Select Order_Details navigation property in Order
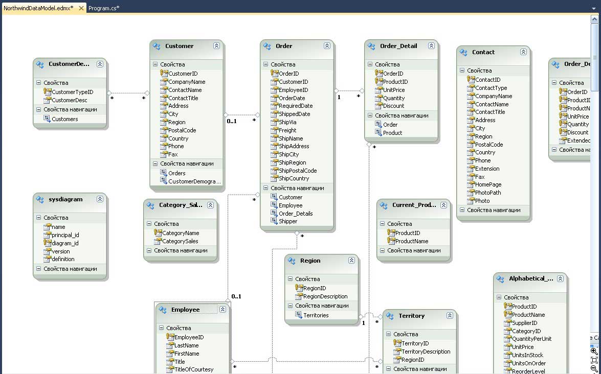 tap(296, 214)
